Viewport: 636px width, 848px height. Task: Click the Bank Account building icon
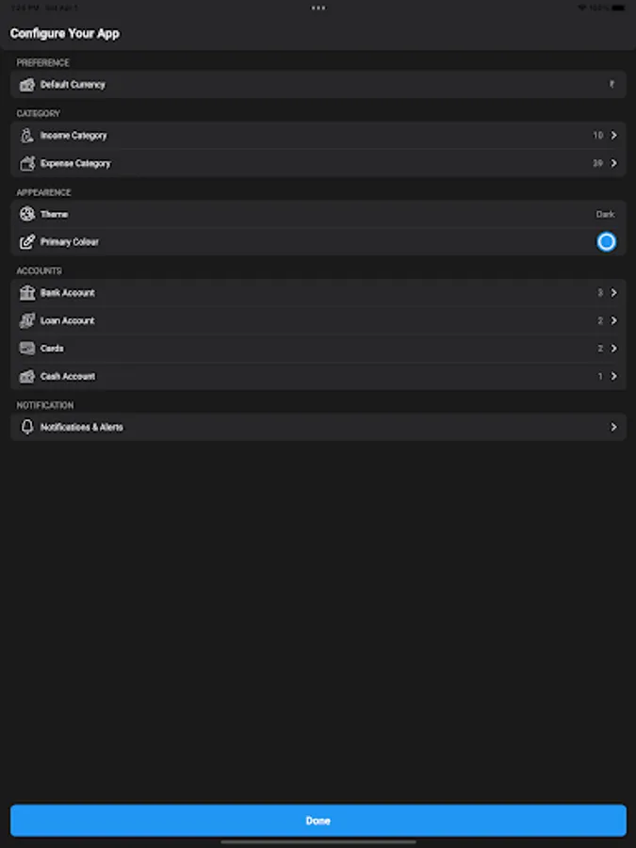(x=27, y=293)
